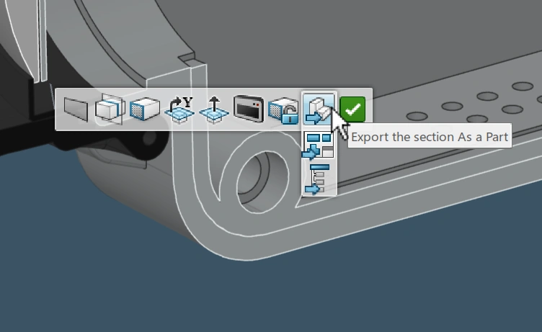Click the rotate-plane icon marked Y
542x332 pixels.
[179, 110]
